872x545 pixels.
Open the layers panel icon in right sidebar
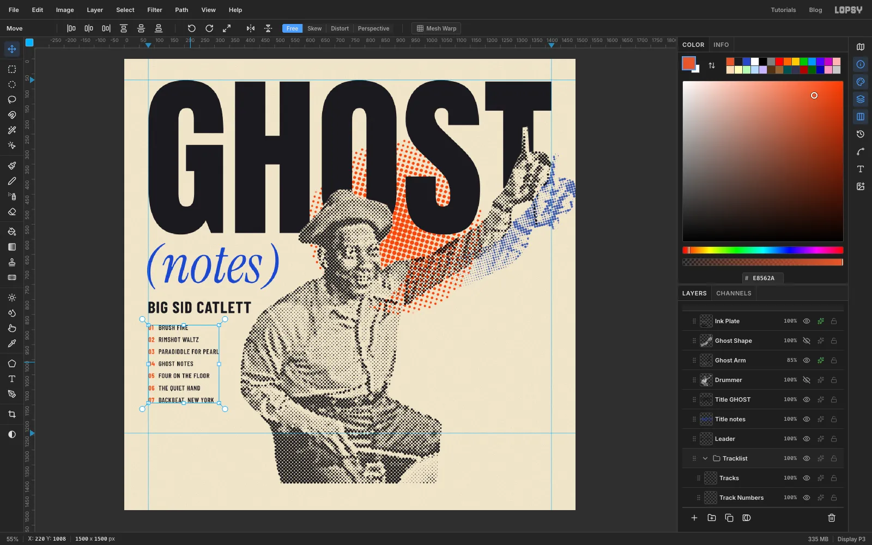coord(861,99)
